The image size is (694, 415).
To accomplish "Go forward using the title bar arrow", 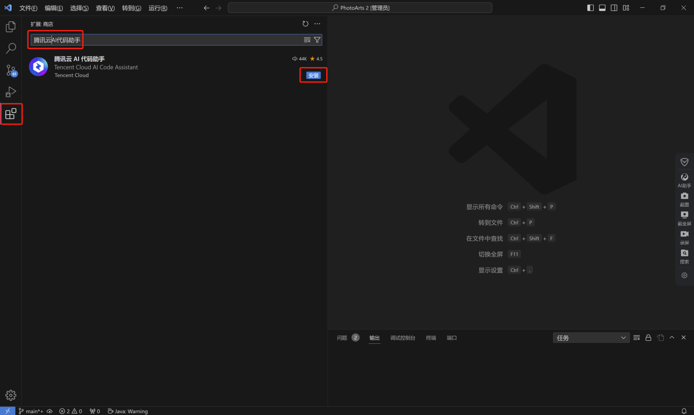I will pos(219,8).
